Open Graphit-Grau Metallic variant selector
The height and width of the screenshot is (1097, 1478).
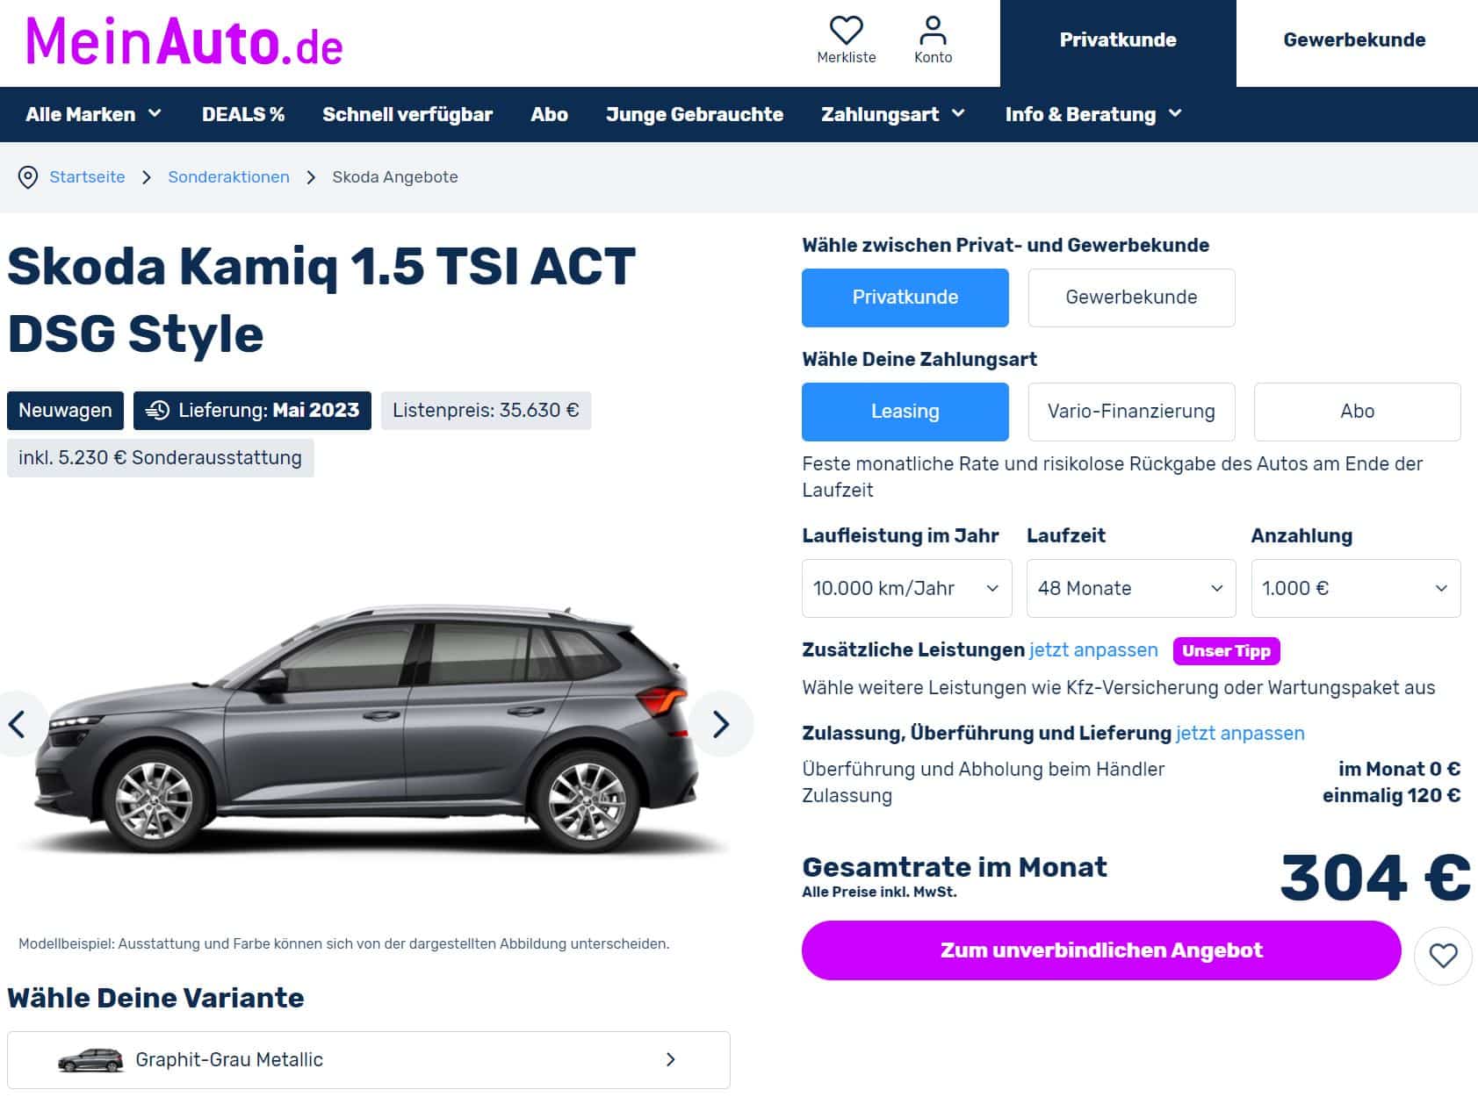pos(369,1060)
